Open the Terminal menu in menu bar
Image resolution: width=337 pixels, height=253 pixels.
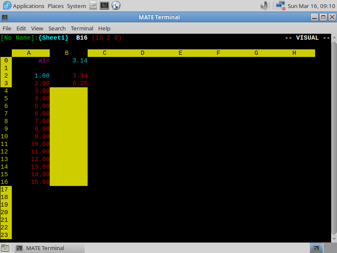[x=82, y=28]
